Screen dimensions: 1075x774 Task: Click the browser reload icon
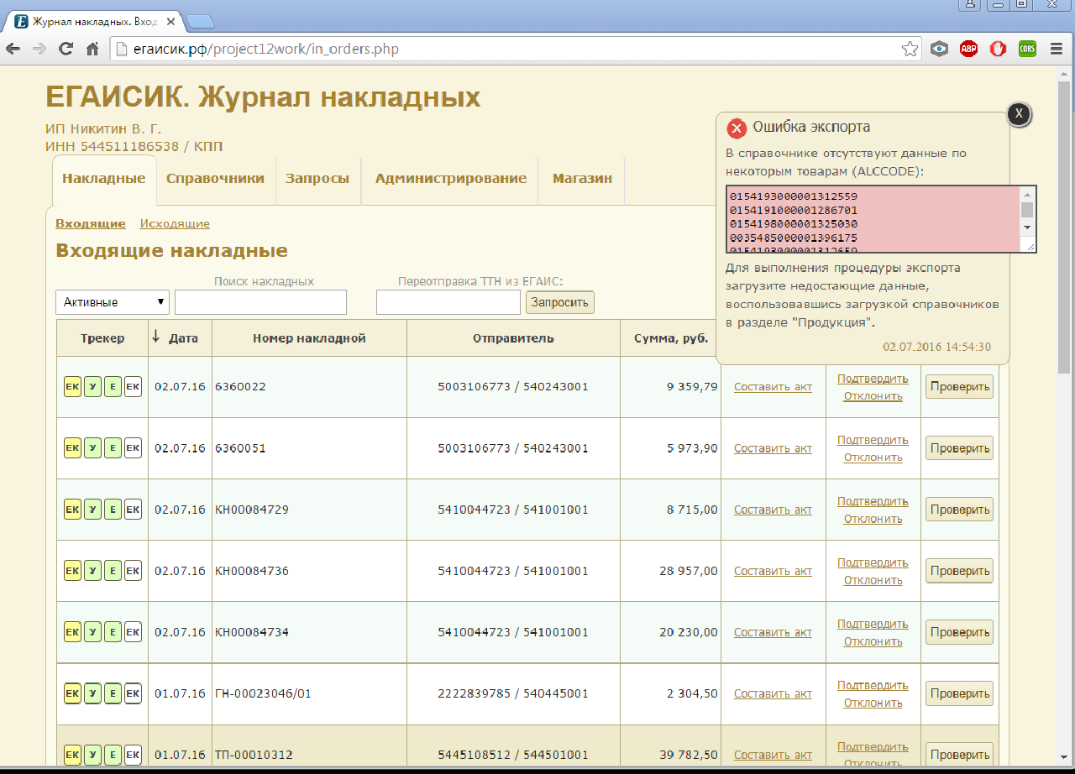click(66, 49)
